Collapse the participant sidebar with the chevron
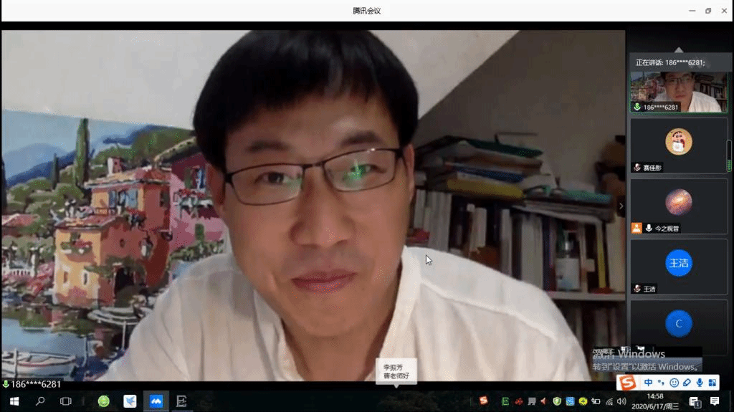734x412 pixels. click(x=621, y=206)
